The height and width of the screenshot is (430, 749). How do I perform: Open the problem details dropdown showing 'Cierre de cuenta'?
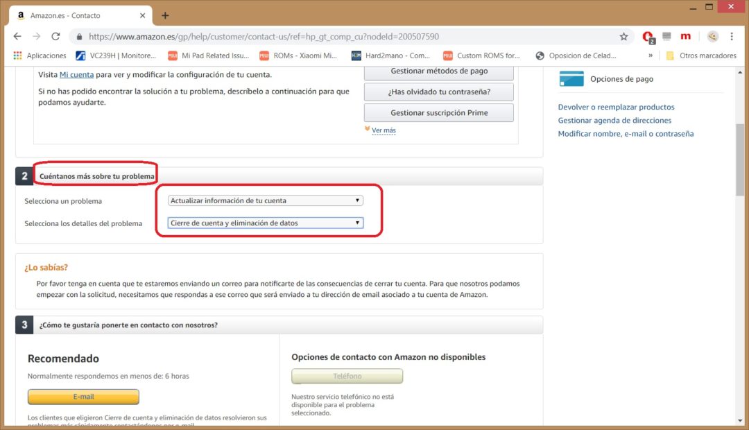point(266,223)
